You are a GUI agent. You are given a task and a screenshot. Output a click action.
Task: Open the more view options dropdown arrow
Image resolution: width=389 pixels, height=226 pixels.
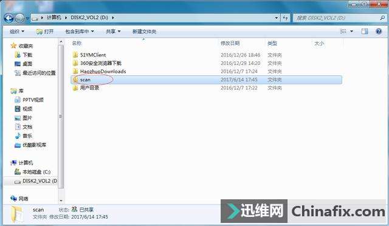point(351,31)
